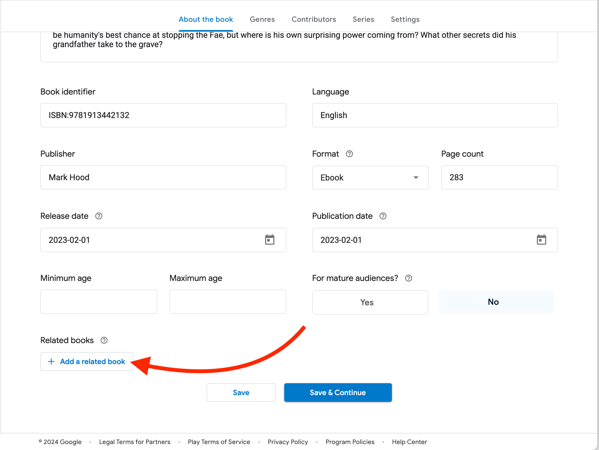Click the Save button
This screenshot has height=450, width=599.
tap(241, 392)
